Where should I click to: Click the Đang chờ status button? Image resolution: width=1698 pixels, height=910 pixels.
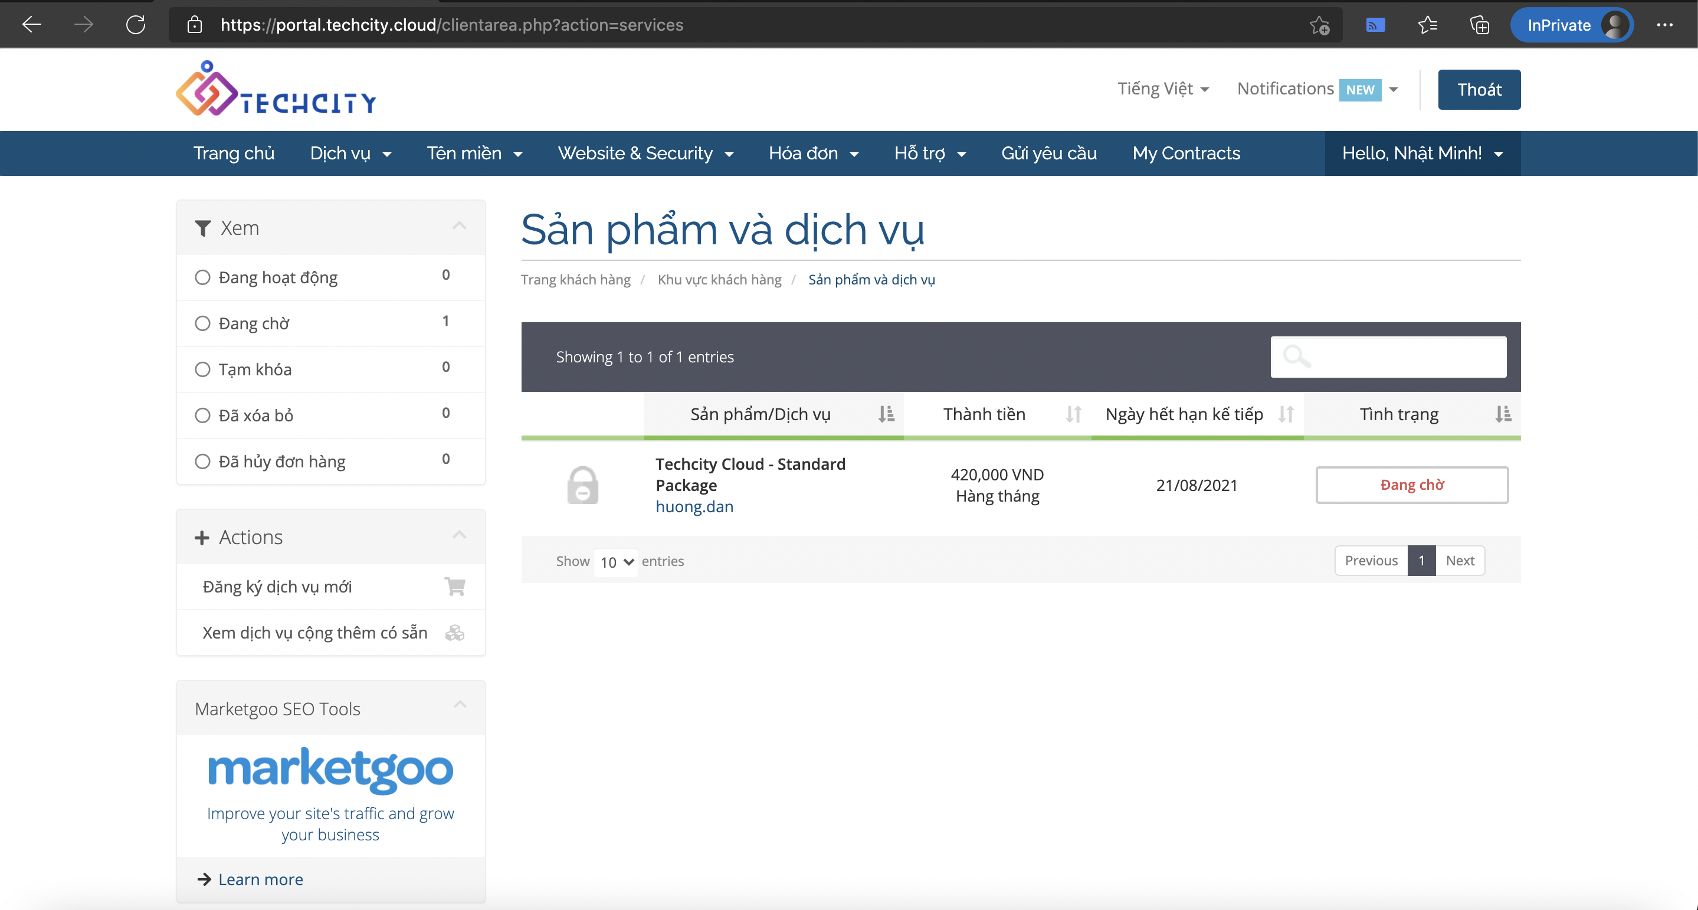coord(1412,485)
